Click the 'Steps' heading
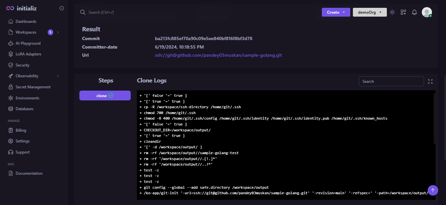 (106, 81)
